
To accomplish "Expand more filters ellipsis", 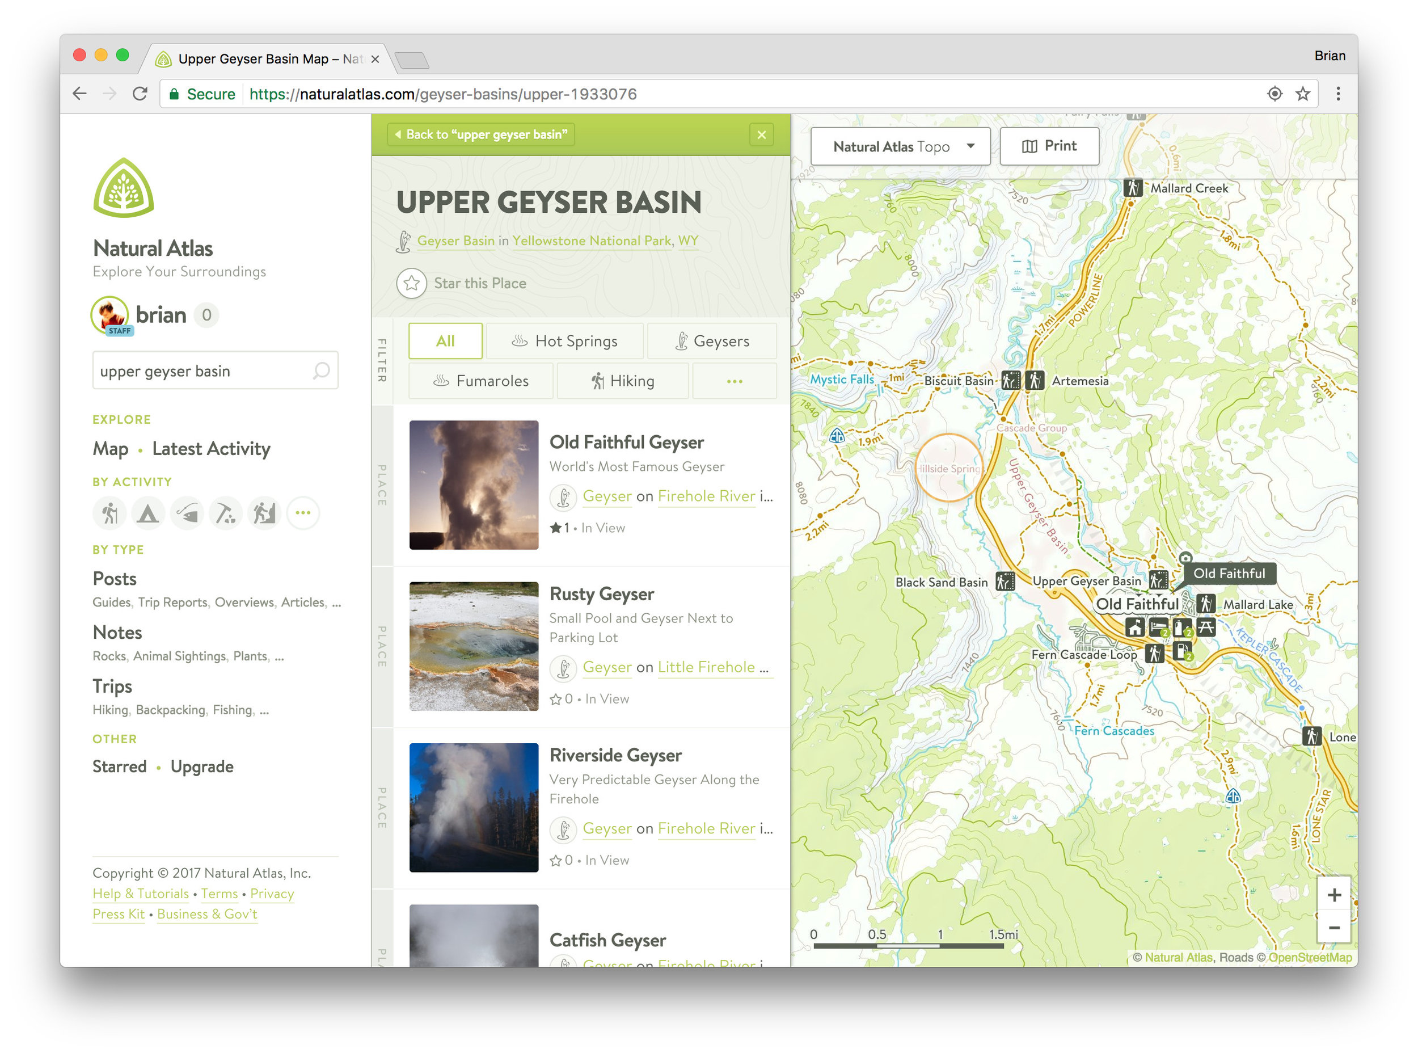I will [x=735, y=381].
